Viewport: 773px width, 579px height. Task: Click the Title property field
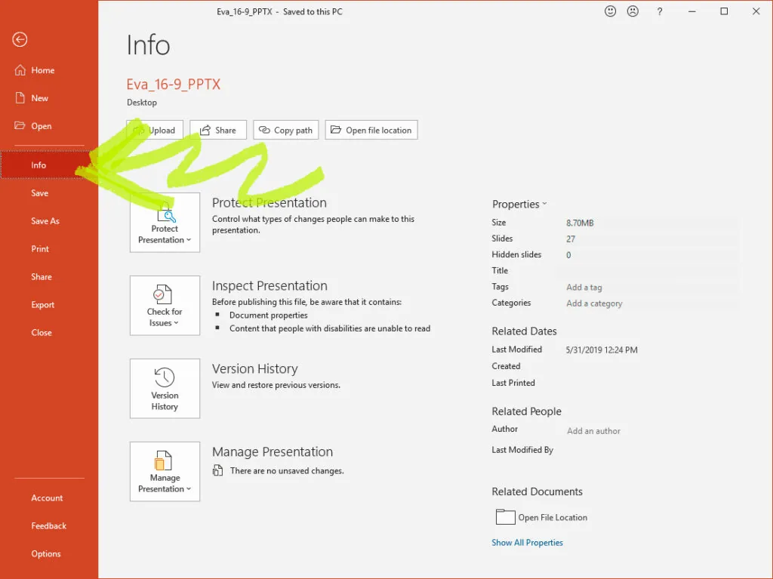pyautogui.click(x=651, y=271)
